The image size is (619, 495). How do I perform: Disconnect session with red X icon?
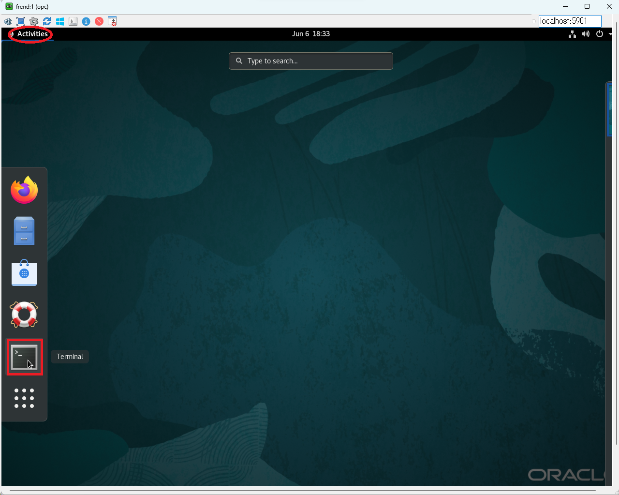coord(99,21)
